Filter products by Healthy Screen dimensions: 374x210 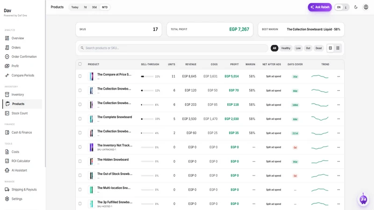click(x=286, y=48)
